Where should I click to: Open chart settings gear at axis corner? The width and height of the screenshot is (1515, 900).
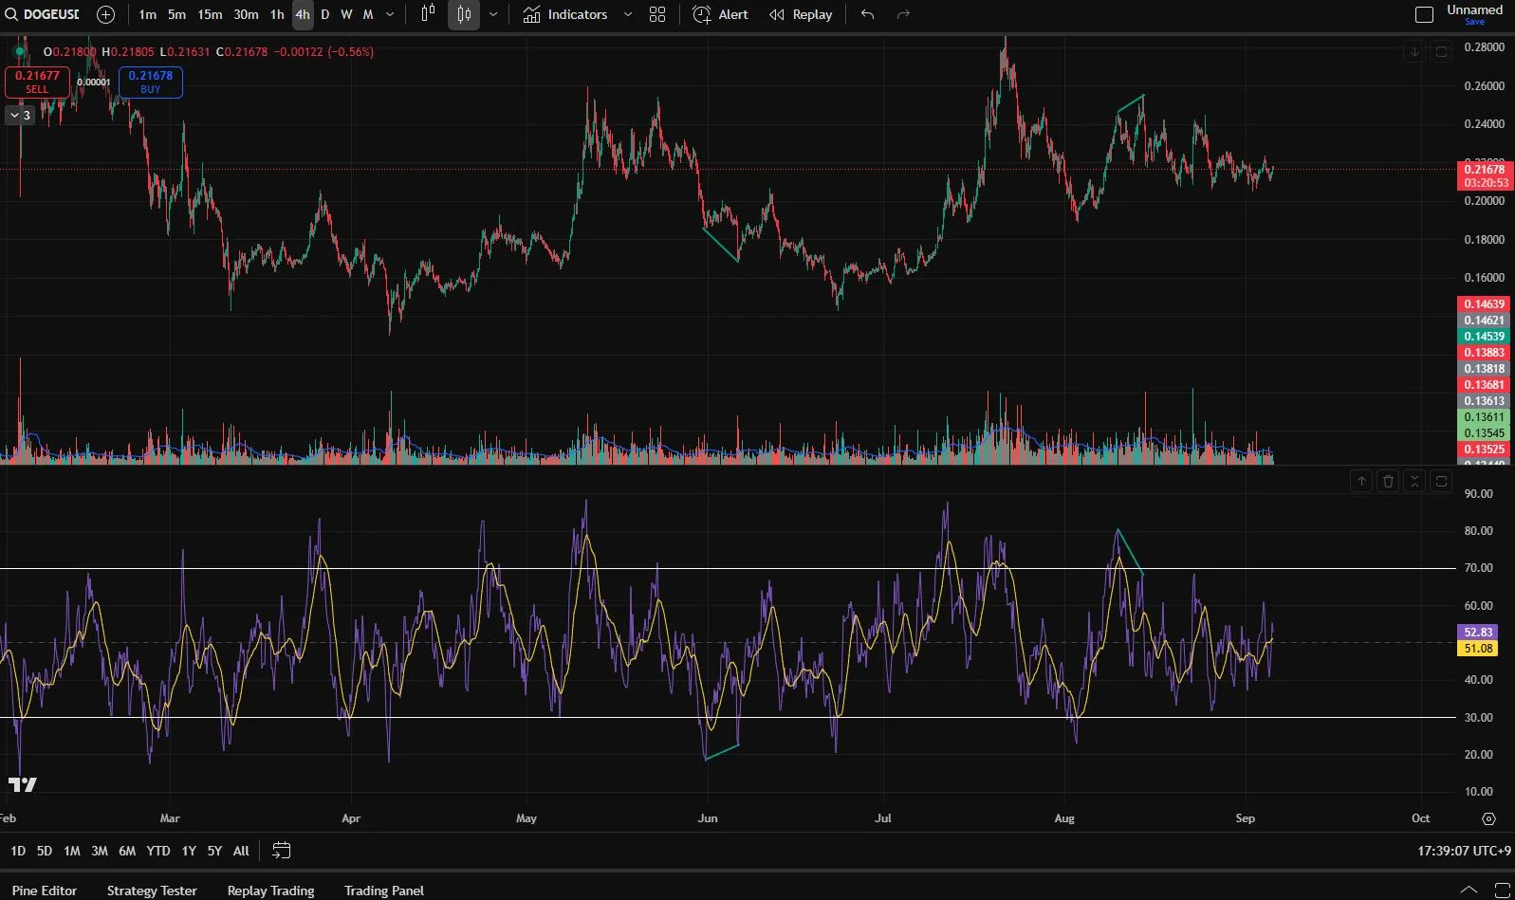[1488, 818]
